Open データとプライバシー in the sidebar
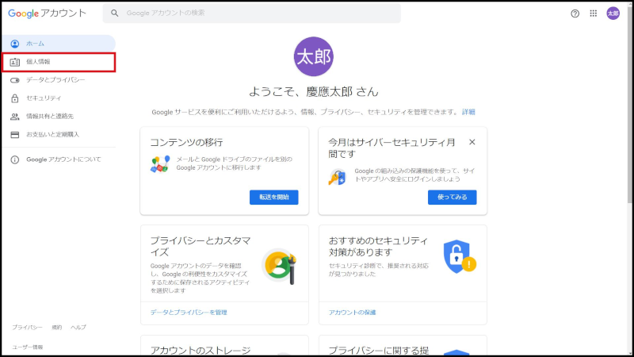Viewport: 634px width, 357px height. 55,80
